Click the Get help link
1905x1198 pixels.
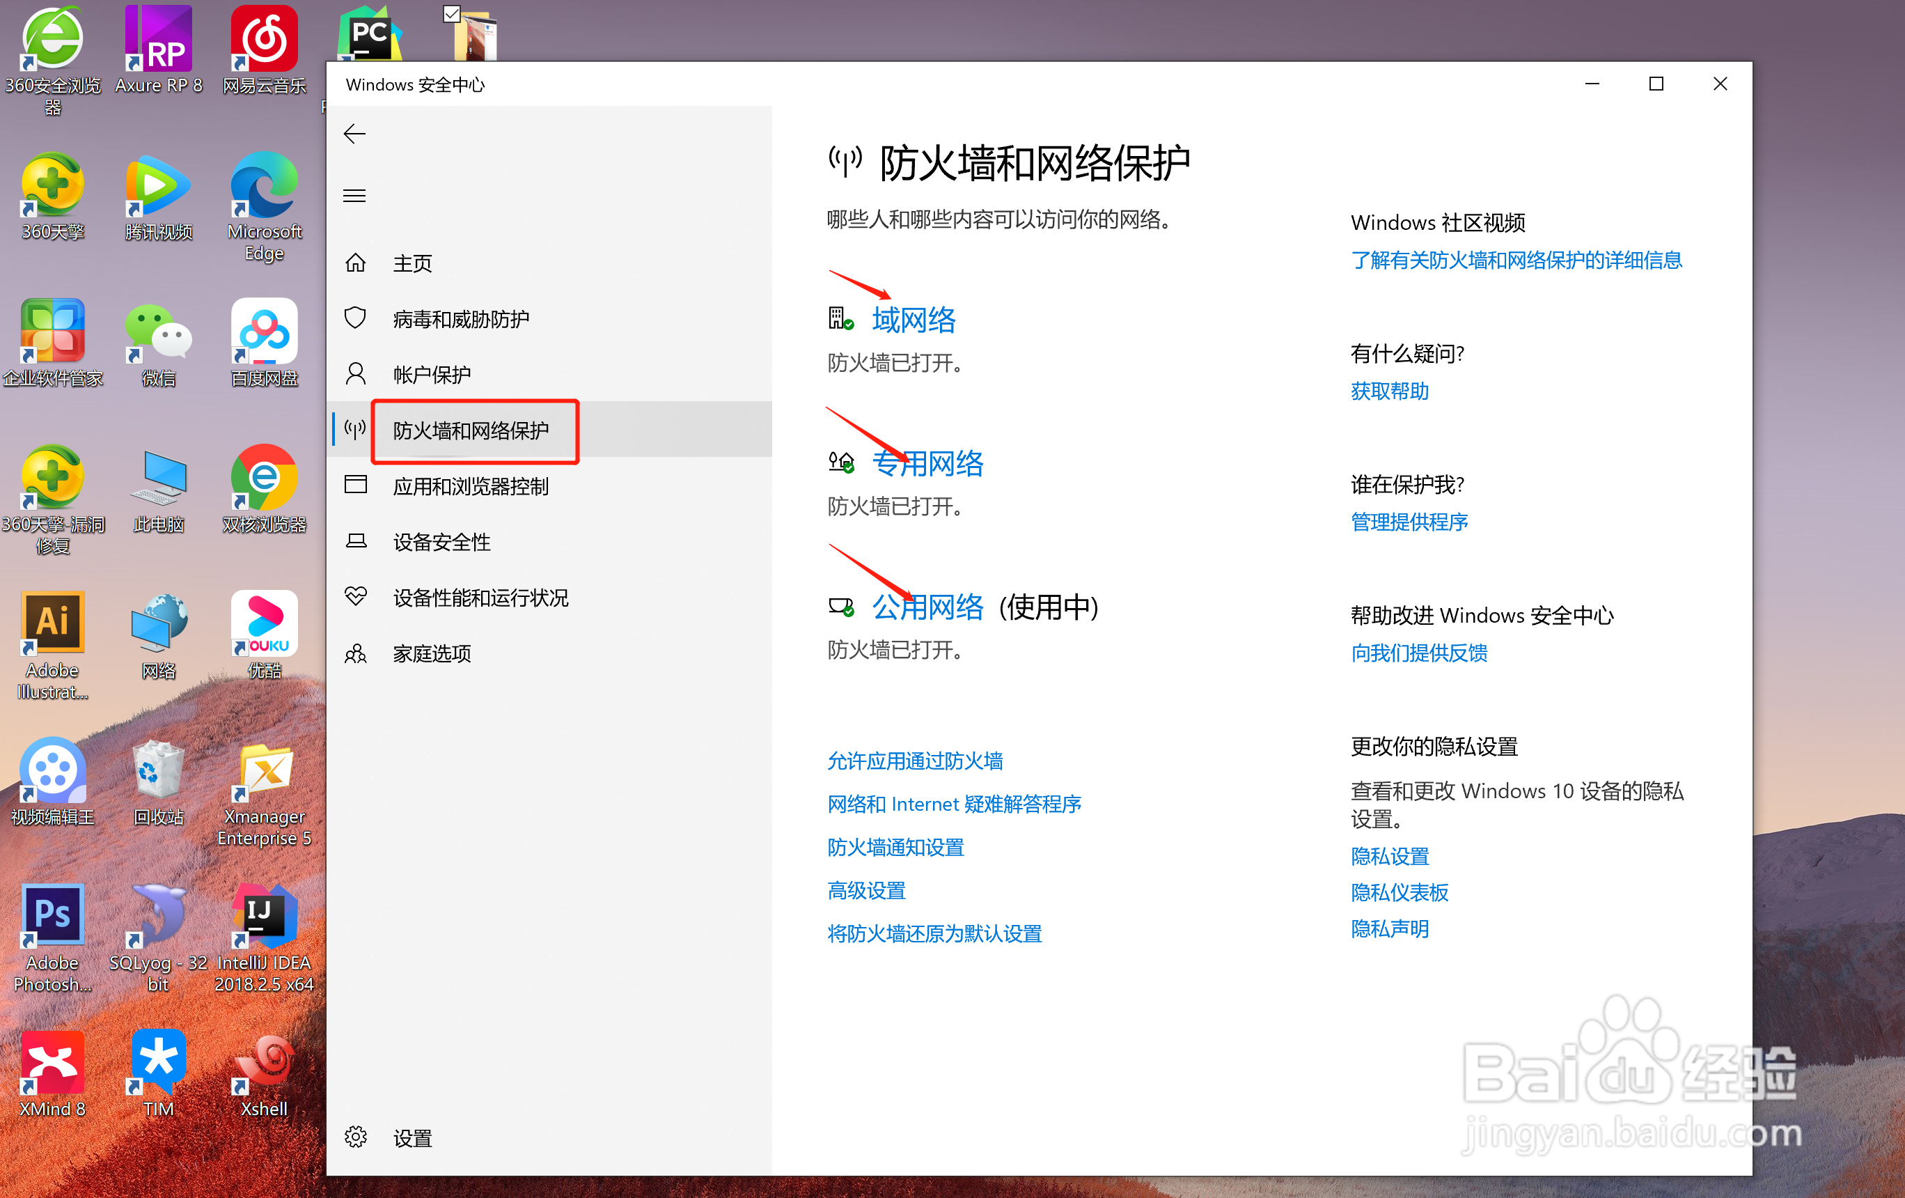(1389, 391)
